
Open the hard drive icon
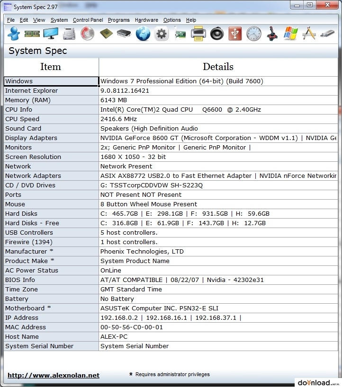[69, 34]
